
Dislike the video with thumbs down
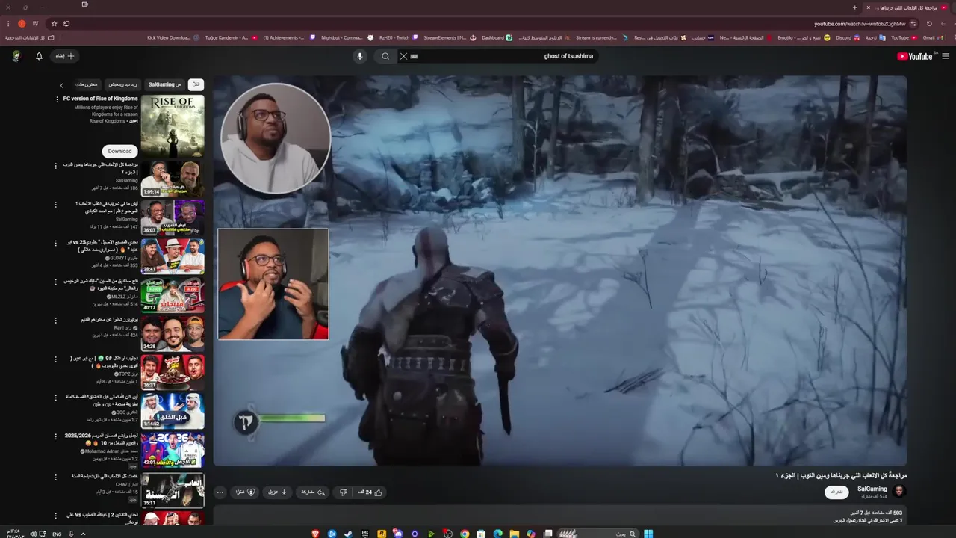343,492
